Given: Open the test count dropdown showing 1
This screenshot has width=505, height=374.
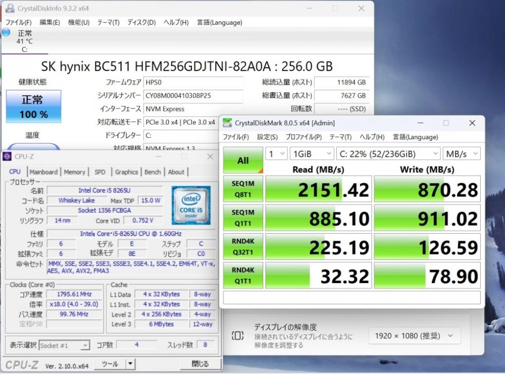Looking at the screenshot, I should (276, 154).
